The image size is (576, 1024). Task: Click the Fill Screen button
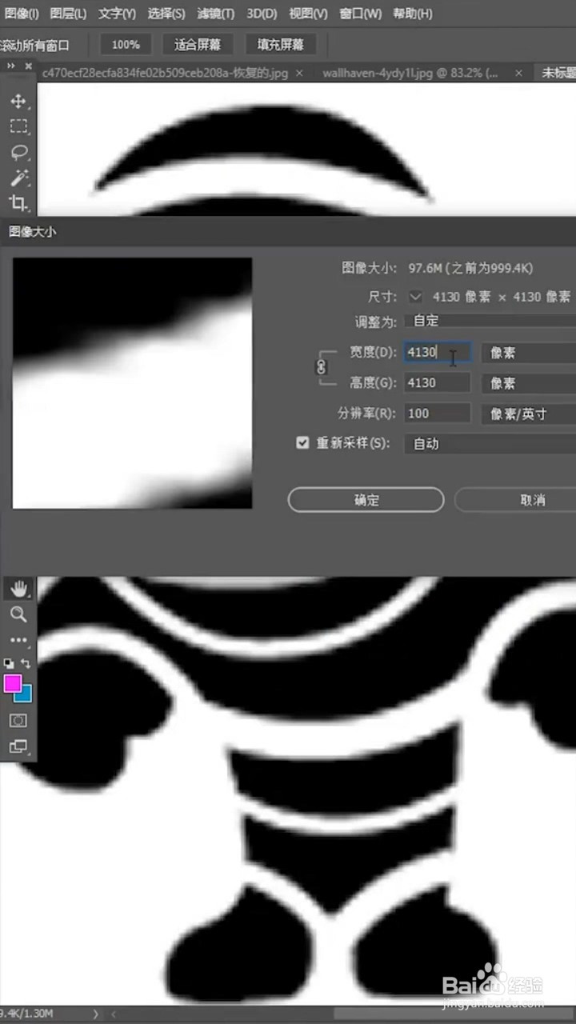(x=280, y=45)
